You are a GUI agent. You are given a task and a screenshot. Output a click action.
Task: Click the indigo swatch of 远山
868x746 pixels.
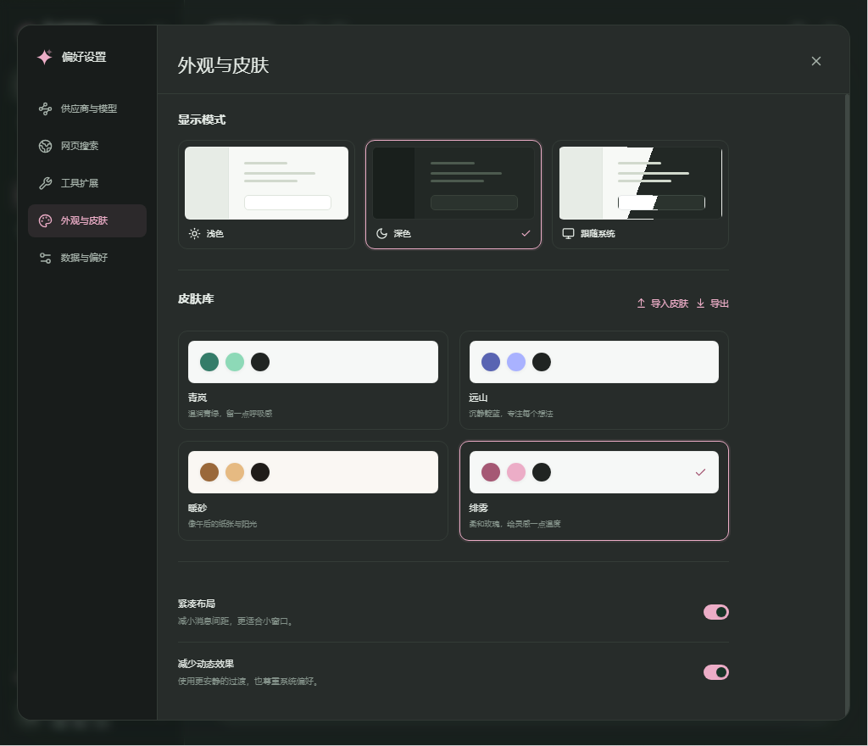click(491, 362)
